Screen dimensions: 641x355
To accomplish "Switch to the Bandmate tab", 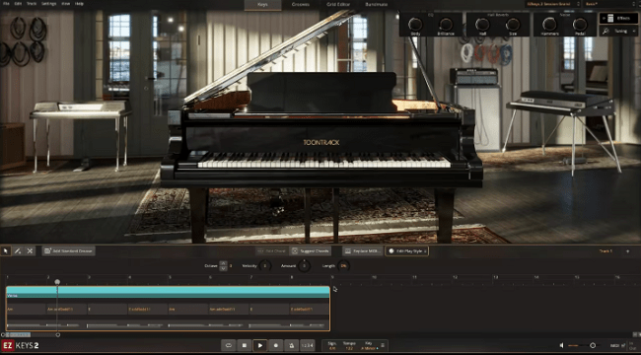I will (x=377, y=5).
